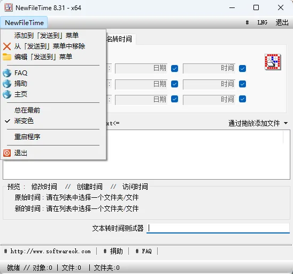Click the globe icon beside FAQ
Image resolution: width=293 pixels, height=274 pixels.
[x=7, y=73]
